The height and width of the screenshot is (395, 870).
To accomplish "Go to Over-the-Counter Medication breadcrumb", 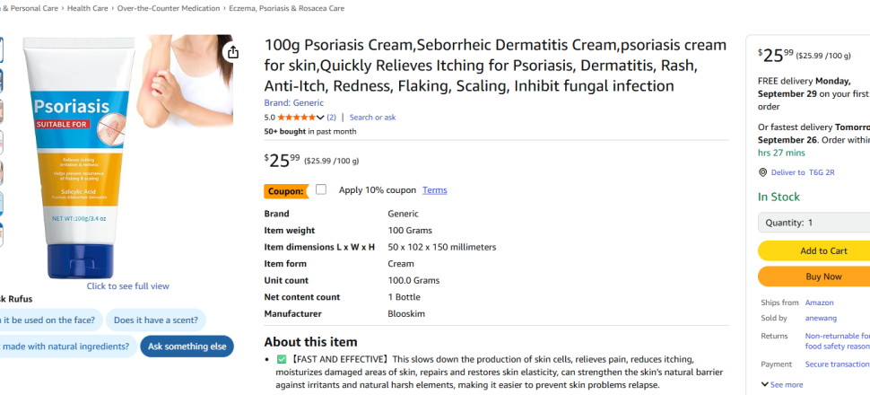I will pyautogui.click(x=169, y=8).
